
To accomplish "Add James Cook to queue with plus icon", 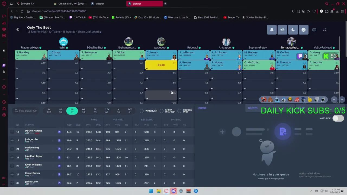I will [12, 183].
